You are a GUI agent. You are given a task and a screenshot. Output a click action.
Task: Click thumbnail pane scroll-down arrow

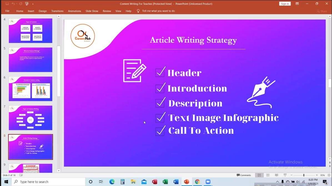tap(59, 170)
